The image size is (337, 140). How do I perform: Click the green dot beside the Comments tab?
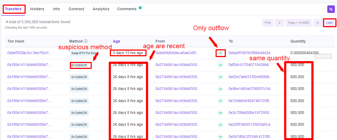click(x=140, y=8)
